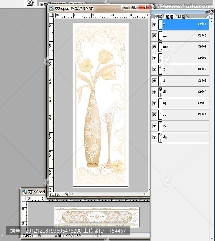Click the vase artwork canvas in 花瓶.psd
The image size is (215, 241).
101,105
